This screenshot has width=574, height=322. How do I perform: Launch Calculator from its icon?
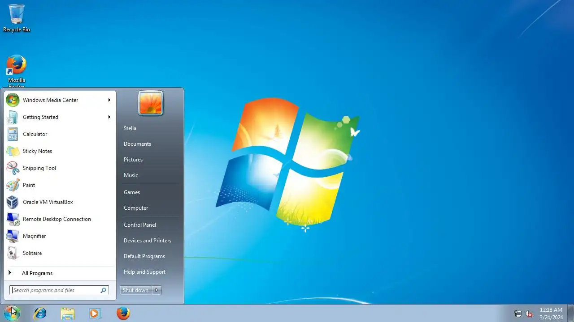click(x=13, y=134)
